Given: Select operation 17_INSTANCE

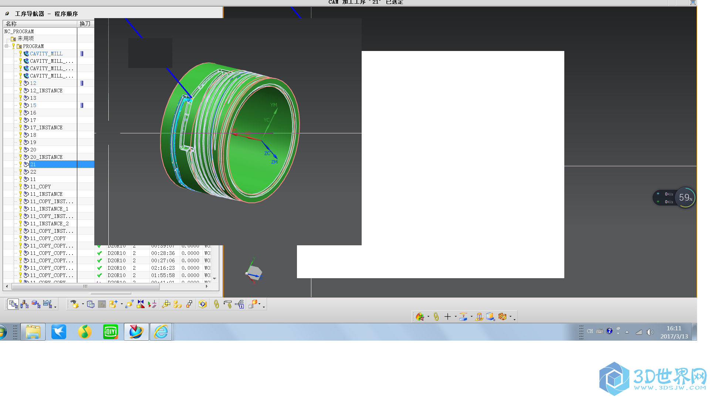Looking at the screenshot, I should (46, 127).
